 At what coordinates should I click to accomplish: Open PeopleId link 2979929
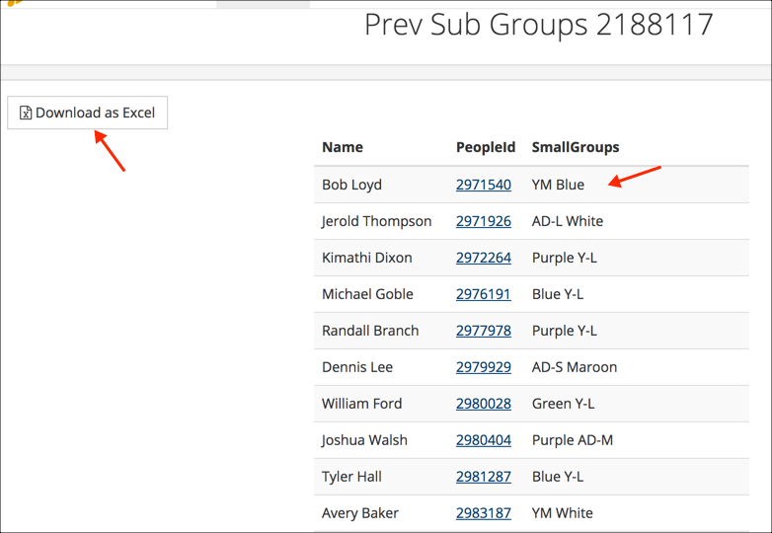[484, 366]
